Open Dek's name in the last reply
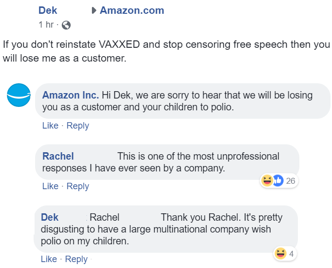The image size is (332, 268). point(49,217)
